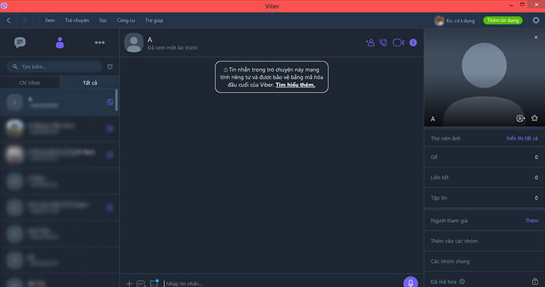Click the plus attach icon in message bar

[x=129, y=284]
